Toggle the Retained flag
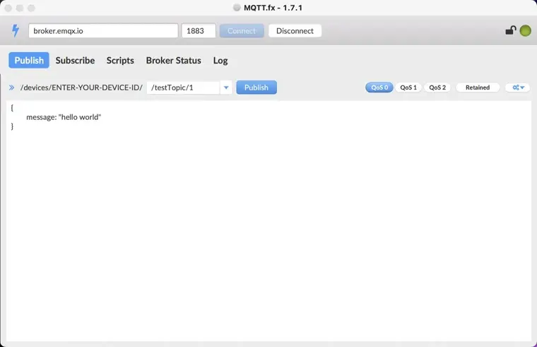This screenshot has width=537, height=347. 478,87
